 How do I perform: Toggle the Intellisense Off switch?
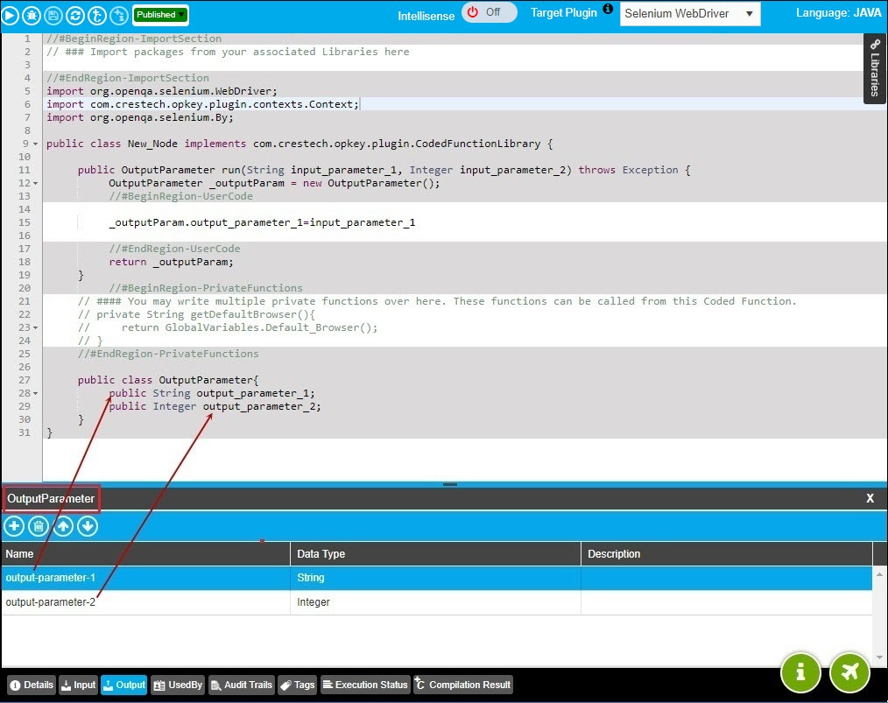tap(490, 12)
